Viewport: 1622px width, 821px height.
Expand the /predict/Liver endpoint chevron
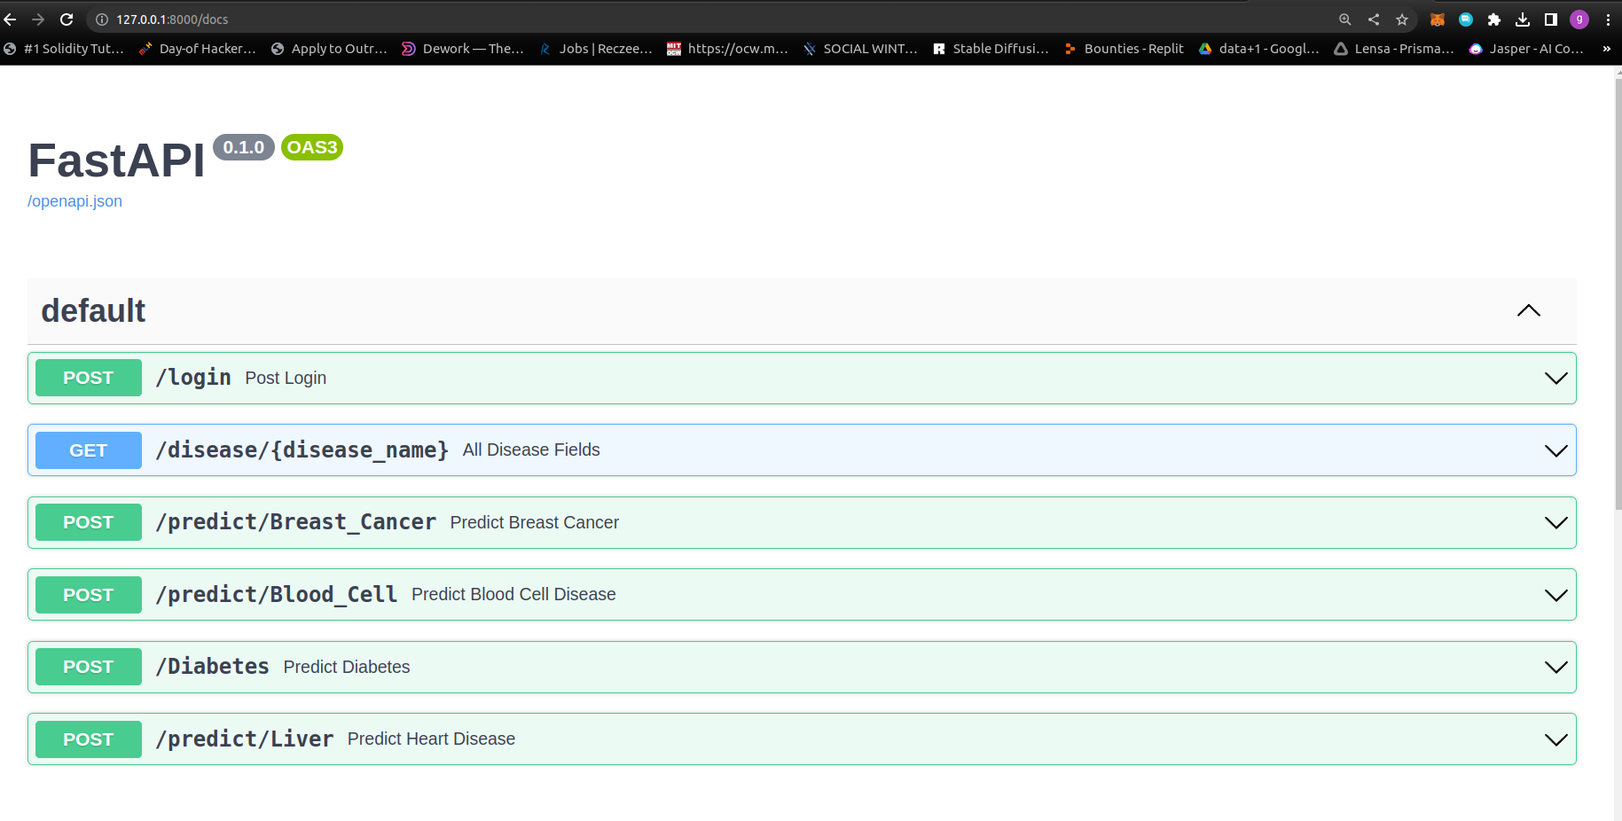(x=1555, y=739)
